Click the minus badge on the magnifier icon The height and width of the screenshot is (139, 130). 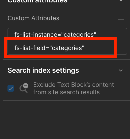pyautogui.click(x=26, y=86)
